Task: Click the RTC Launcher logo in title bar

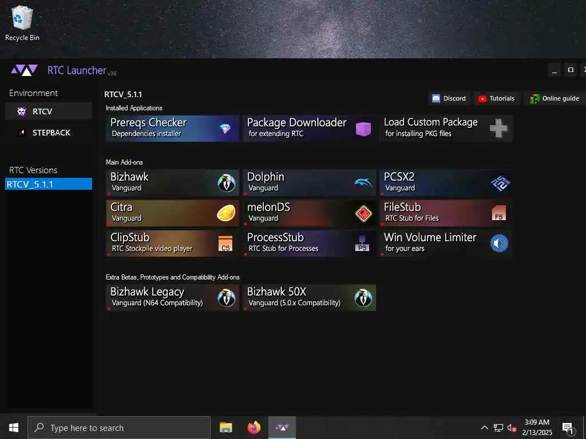Action: 24,70
